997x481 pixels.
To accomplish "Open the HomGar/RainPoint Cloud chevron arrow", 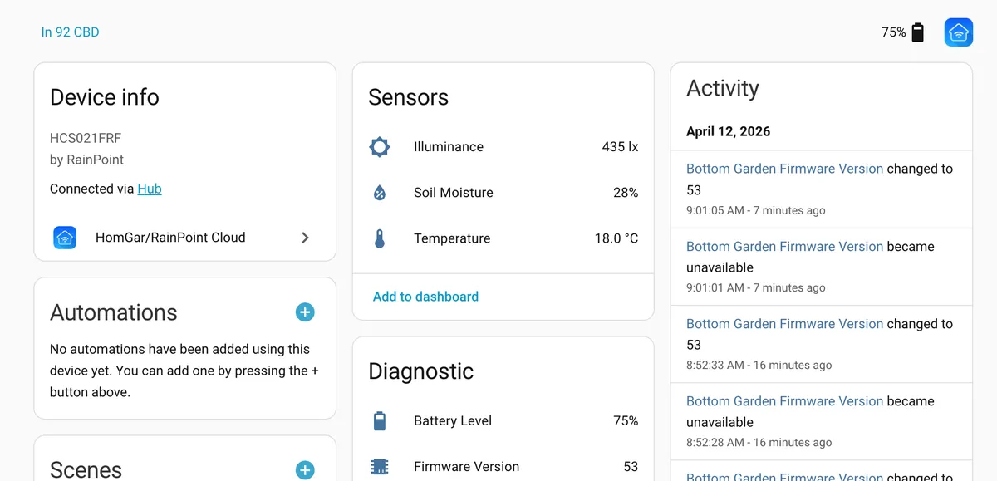I will [x=305, y=238].
